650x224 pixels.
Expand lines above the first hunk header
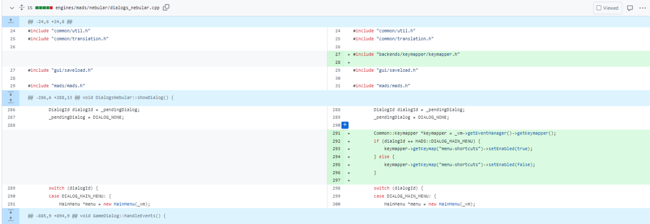coord(11,22)
